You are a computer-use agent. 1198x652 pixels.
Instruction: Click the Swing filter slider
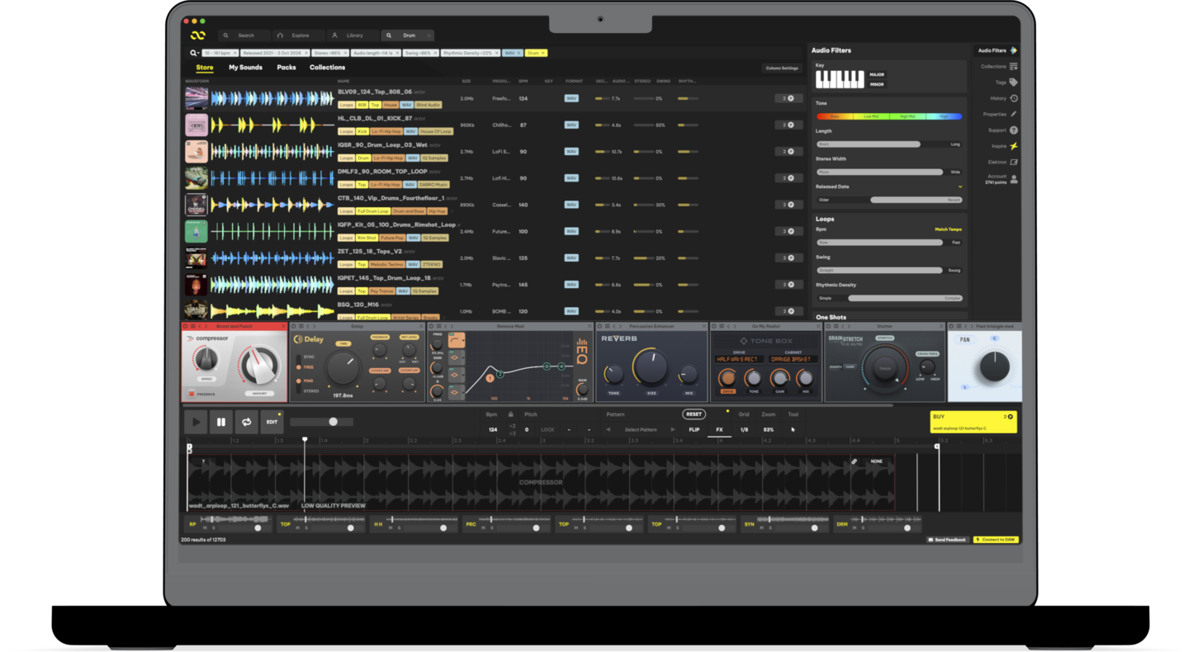(888, 270)
